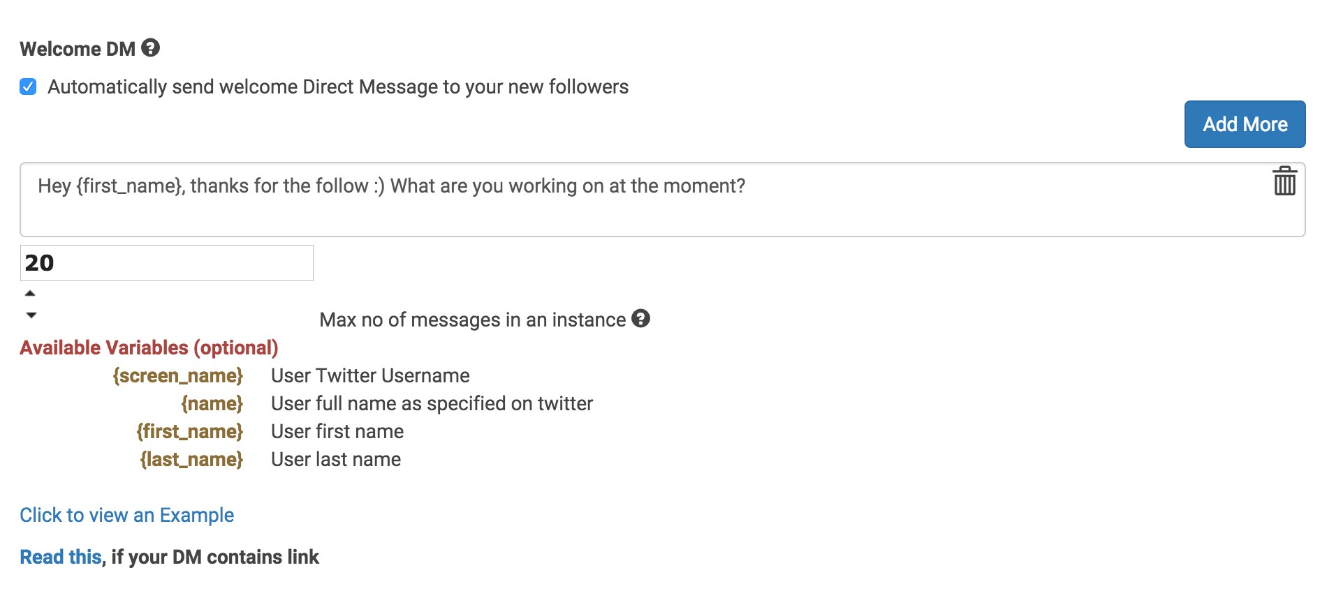Select the {screen_name} variable
The image size is (1320, 607).
coord(178,375)
